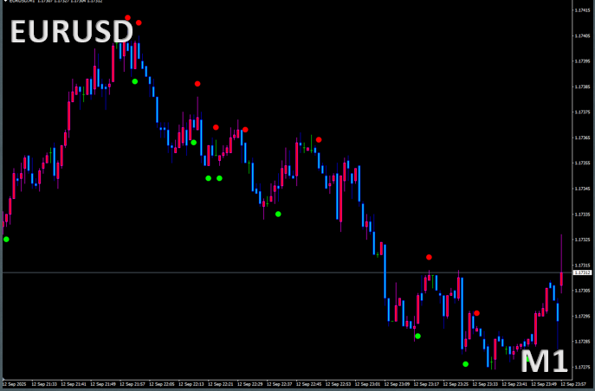Screen dimensions: 595x391
Task: Click price scale label 1.17375
Action: point(583,112)
